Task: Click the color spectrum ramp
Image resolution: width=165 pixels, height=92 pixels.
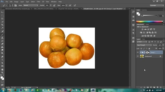Action: (x=150, y=22)
